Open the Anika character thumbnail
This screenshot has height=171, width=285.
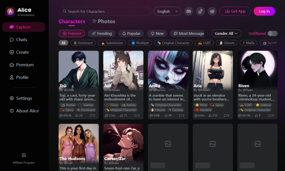click(168, 70)
